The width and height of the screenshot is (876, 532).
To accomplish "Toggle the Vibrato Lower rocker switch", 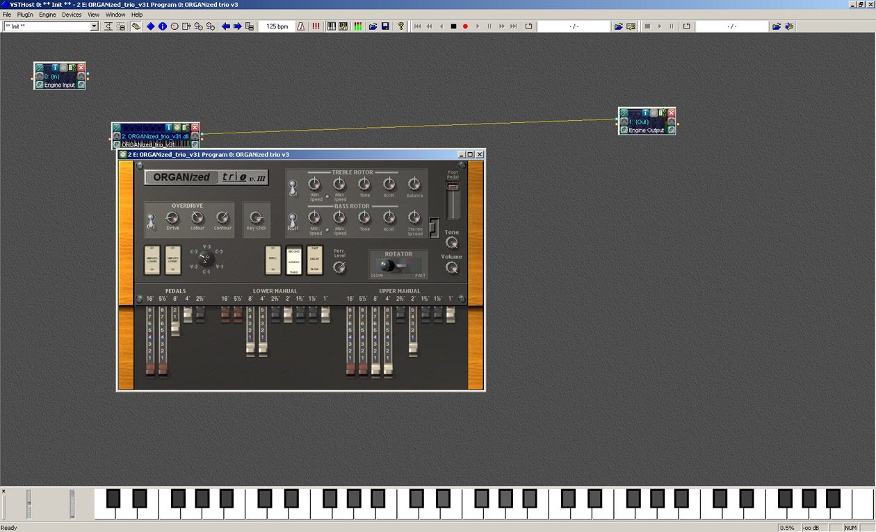I will (152, 260).
